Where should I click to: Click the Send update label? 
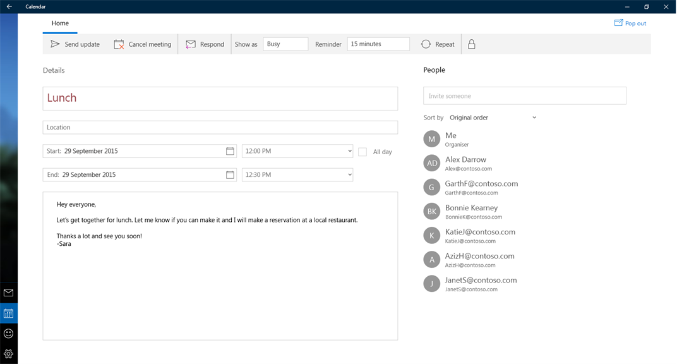click(x=82, y=44)
